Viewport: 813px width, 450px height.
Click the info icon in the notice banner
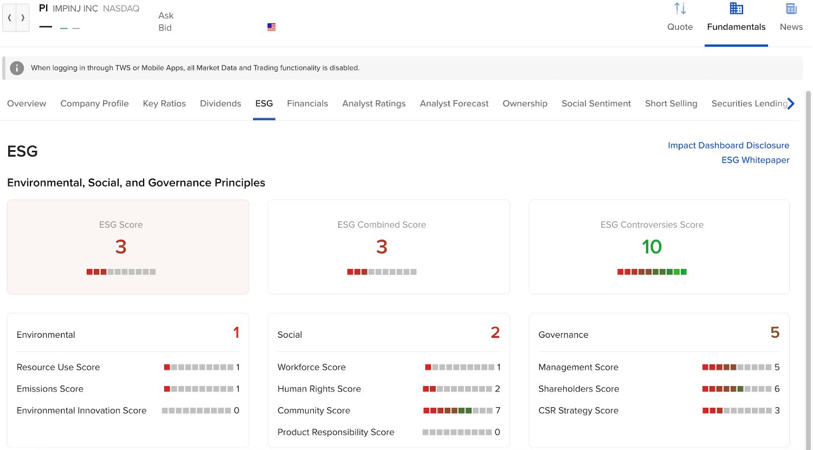tap(17, 68)
